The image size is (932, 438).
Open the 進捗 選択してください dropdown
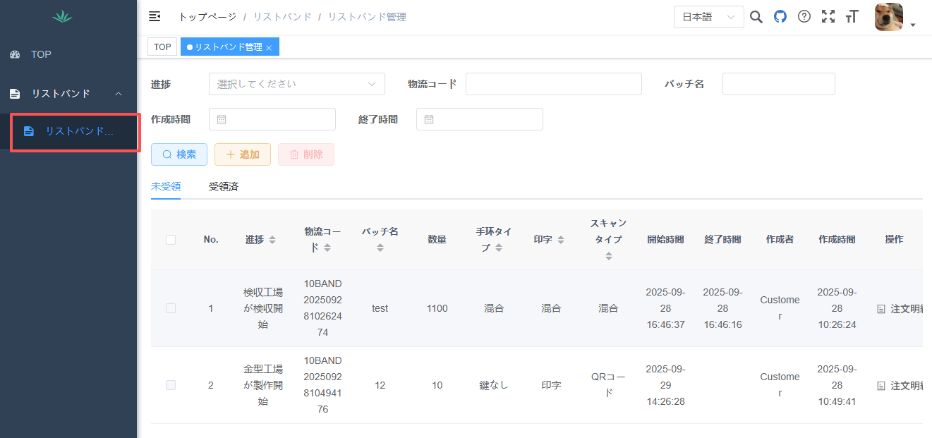(x=296, y=84)
